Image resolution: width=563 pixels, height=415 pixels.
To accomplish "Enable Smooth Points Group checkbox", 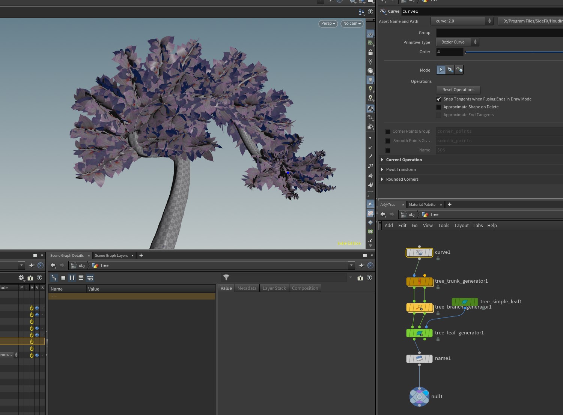I will tap(388, 141).
